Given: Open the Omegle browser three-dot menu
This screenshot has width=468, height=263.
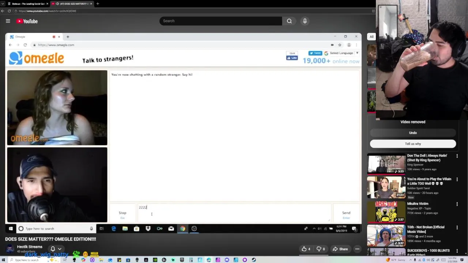Looking at the screenshot, I should point(356,45).
